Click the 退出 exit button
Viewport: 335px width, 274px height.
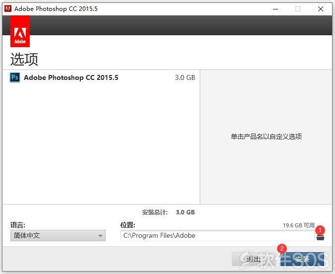tap(254, 259)
